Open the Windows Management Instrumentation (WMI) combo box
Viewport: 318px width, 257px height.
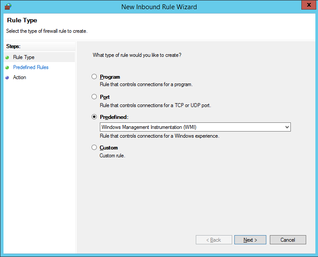[195, 127]
